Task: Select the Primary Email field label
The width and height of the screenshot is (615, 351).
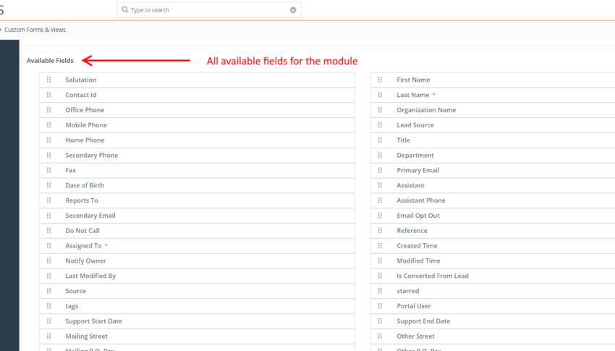Action: click(x=418, y=171)
